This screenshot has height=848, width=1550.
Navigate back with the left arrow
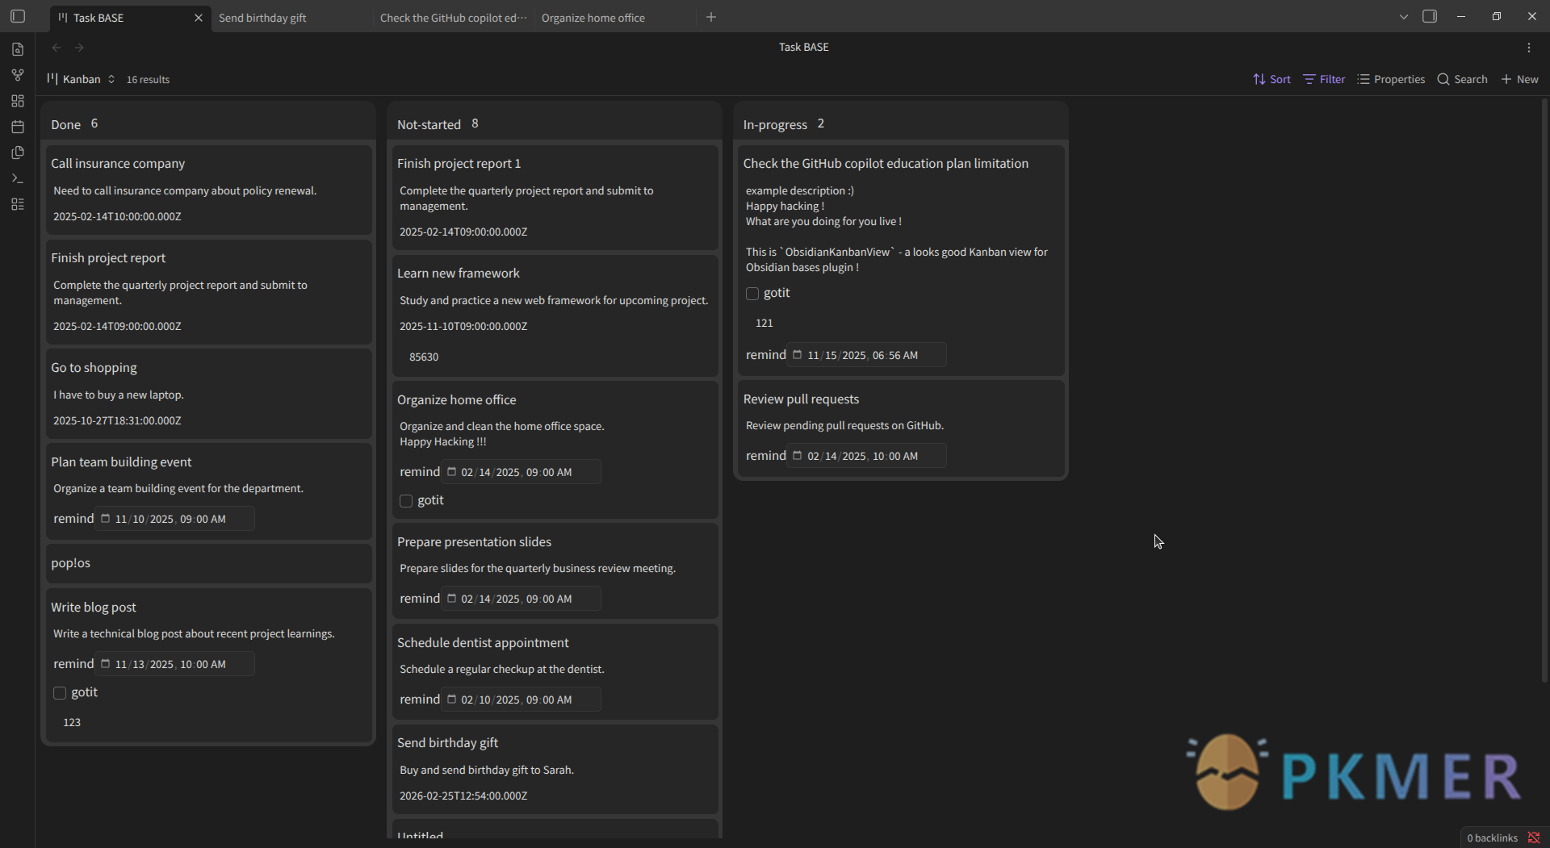(x=57, y=48)
